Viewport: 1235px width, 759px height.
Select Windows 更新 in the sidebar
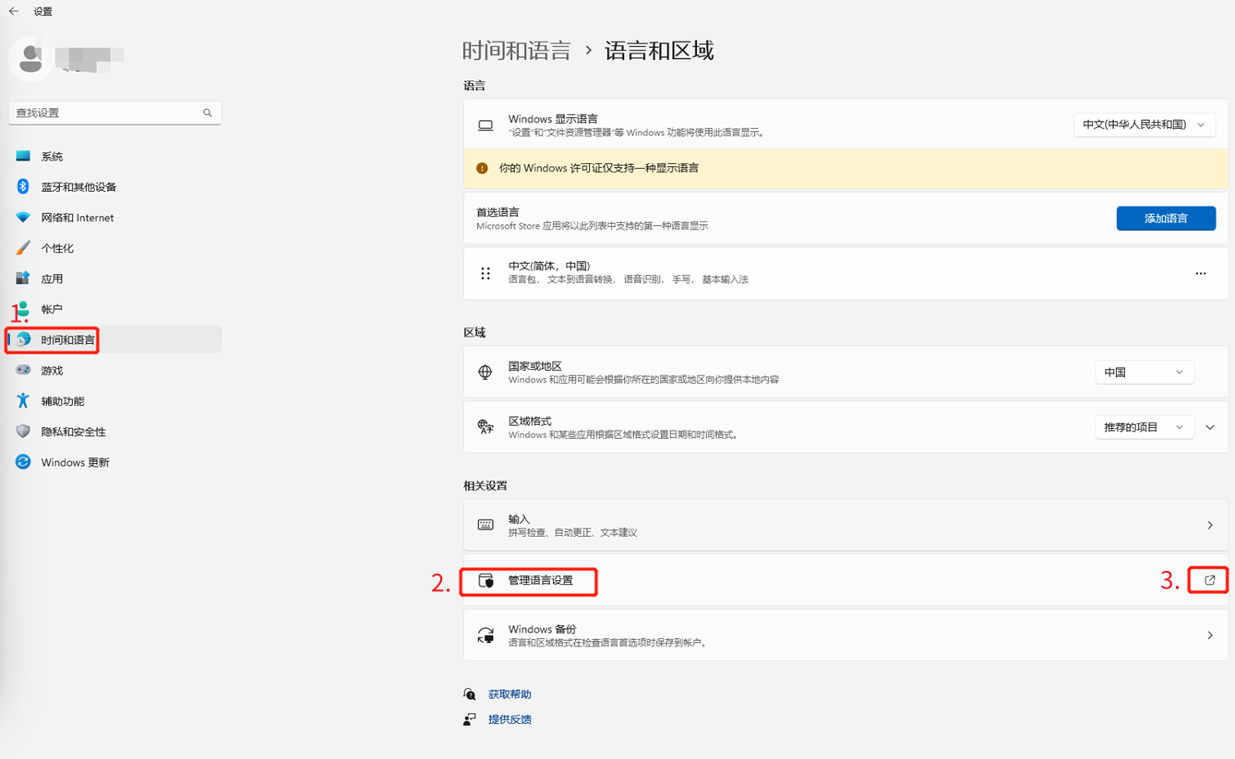tap(114, 462)
